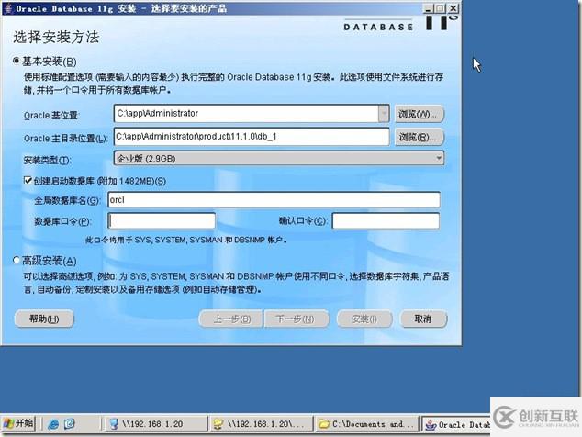
Task: Open the 开始 Start menu
Action: click(x=18, y=423)
